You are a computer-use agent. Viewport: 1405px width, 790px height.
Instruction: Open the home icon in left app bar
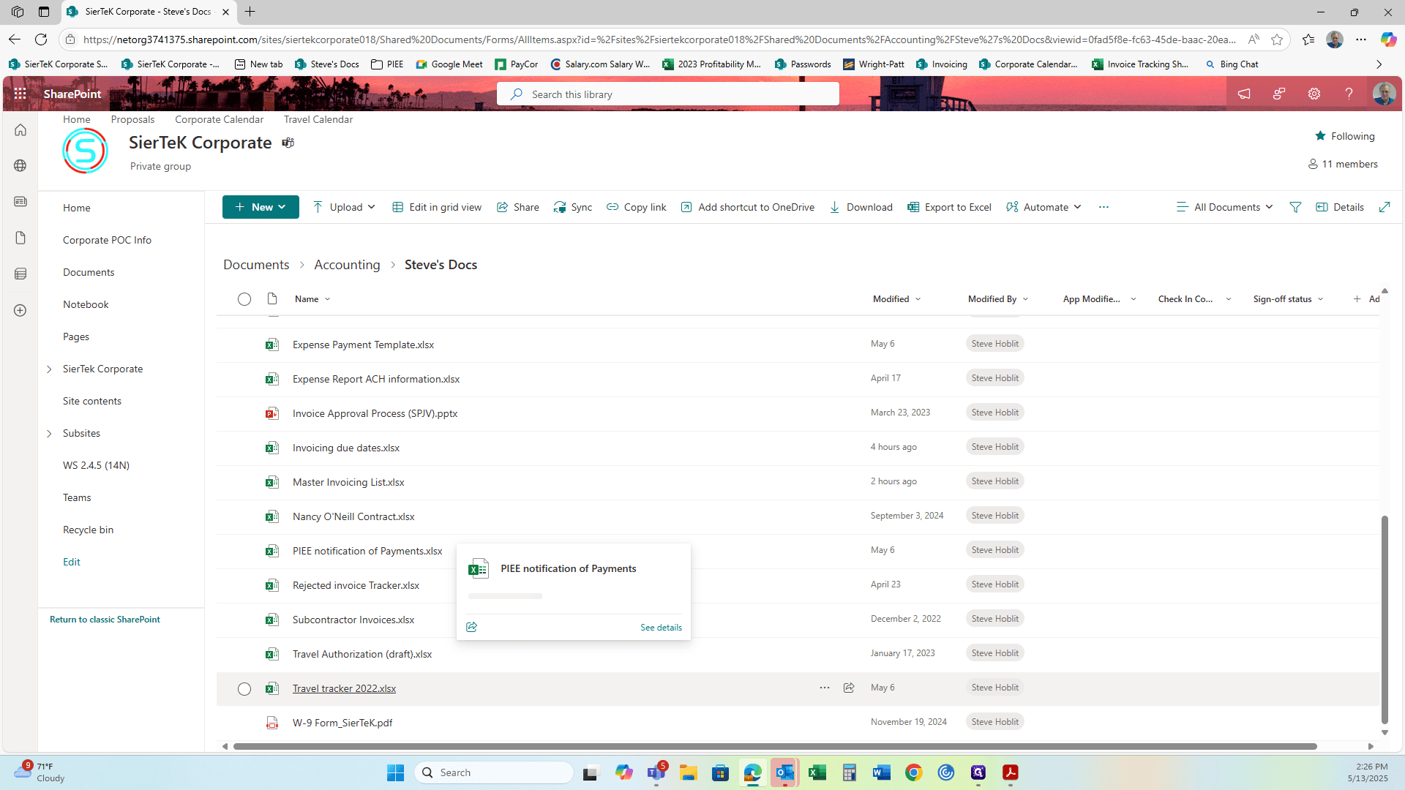pyautogui.click(x=20, y=130)
